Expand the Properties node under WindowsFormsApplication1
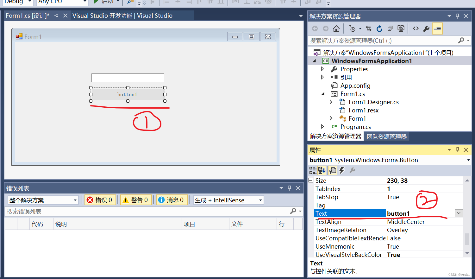 tap(322, 69)
